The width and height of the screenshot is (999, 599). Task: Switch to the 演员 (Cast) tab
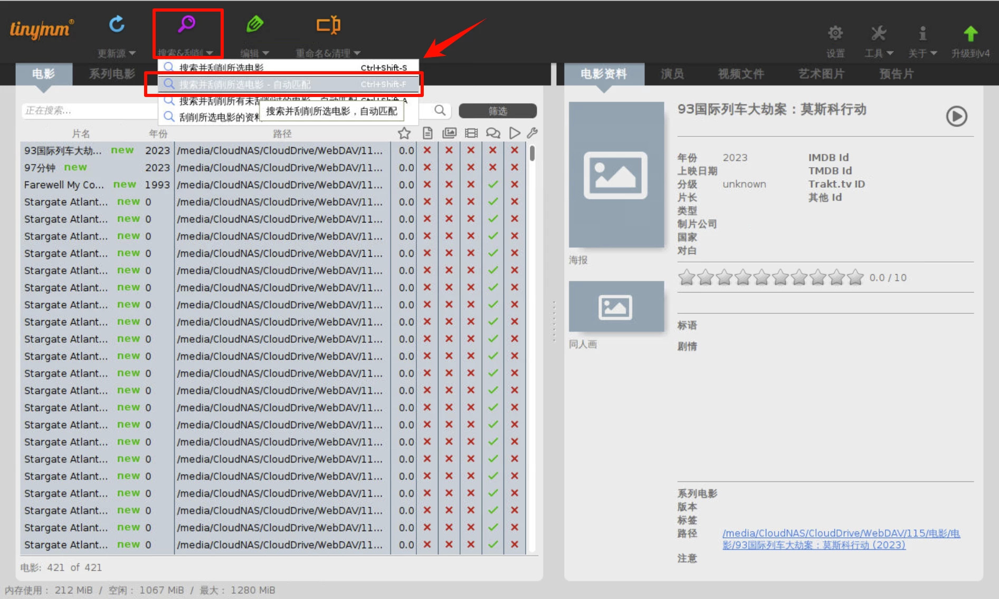tap(672, 74)
